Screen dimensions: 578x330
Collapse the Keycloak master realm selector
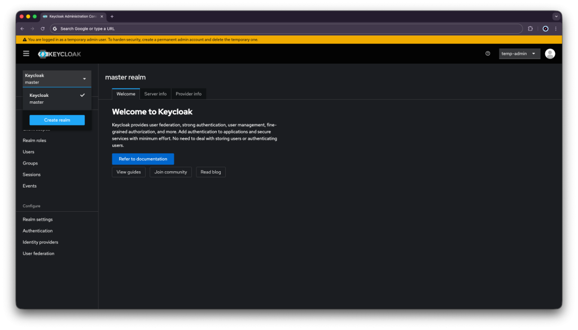(x=56, y=79)
